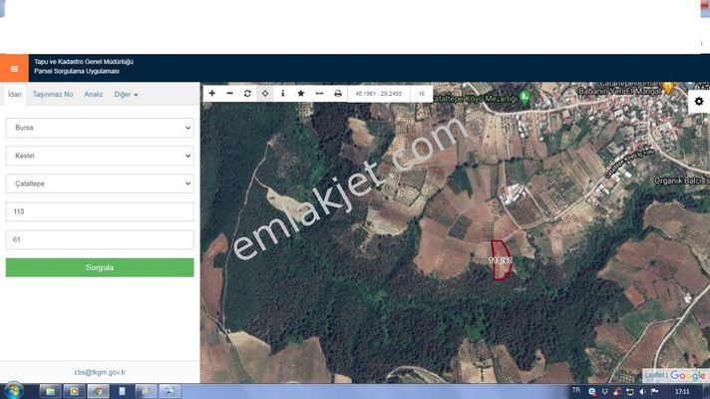Open the file explorer taskbar icon

tap(50, 391)
